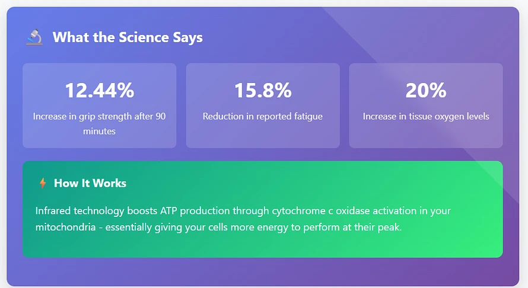Click the 'How It Works' heading

point(90,183)
